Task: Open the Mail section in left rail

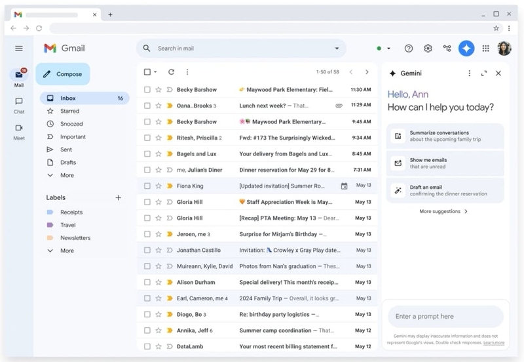Action: 19,78
